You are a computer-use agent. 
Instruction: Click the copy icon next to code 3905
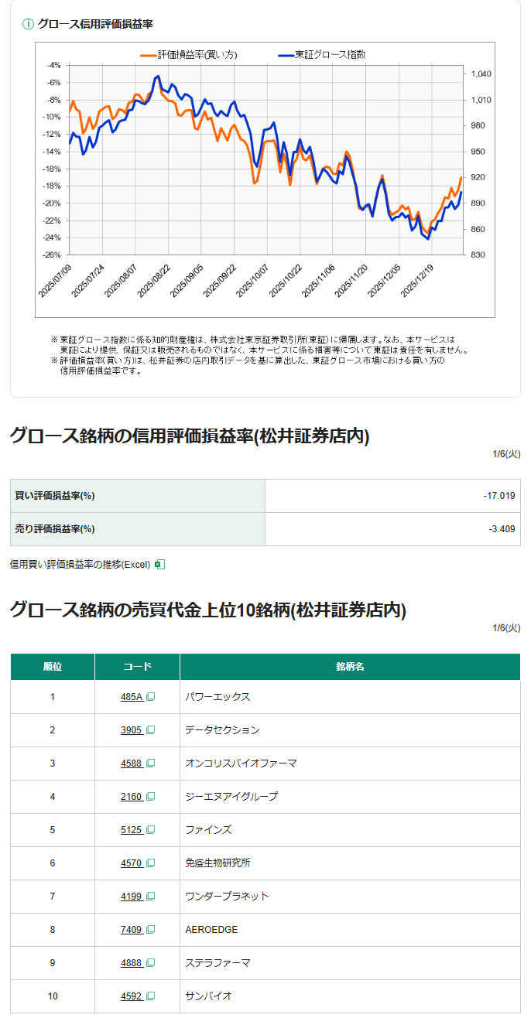pyautogui.click(x=151, y=730)
